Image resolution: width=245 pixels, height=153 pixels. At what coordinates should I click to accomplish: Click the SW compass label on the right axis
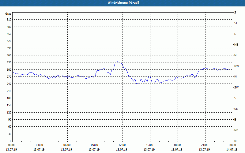[x=236, y=88]
